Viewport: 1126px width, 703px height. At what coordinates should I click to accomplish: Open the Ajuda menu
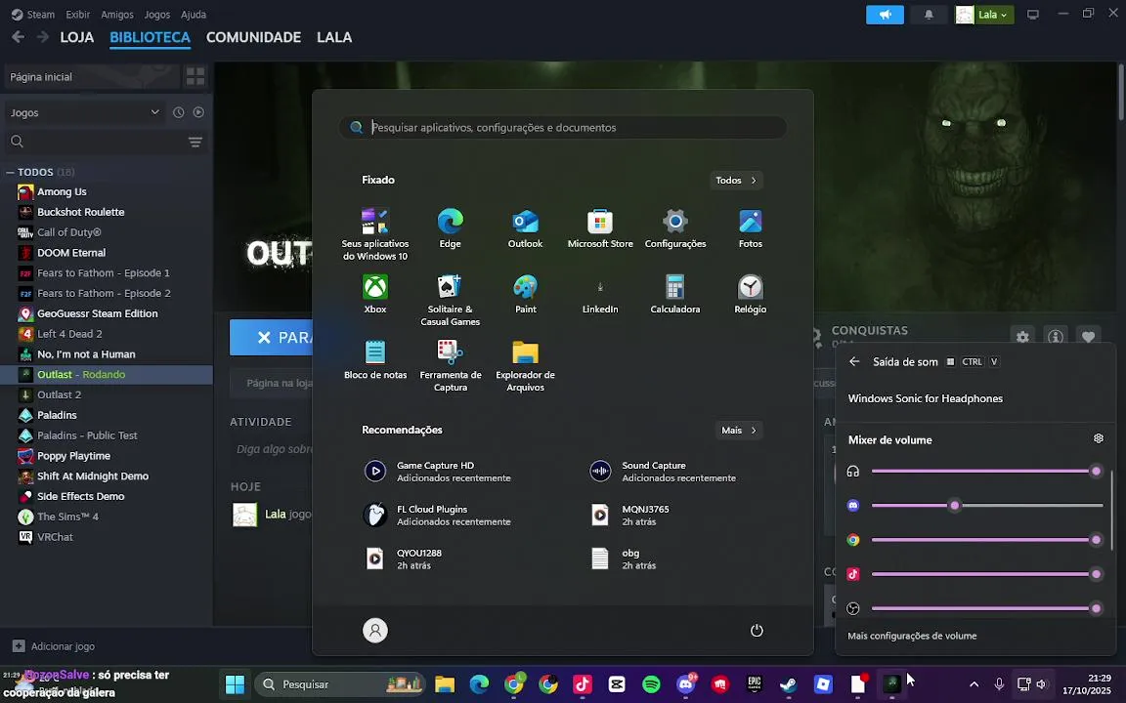[x=194, y=15]
